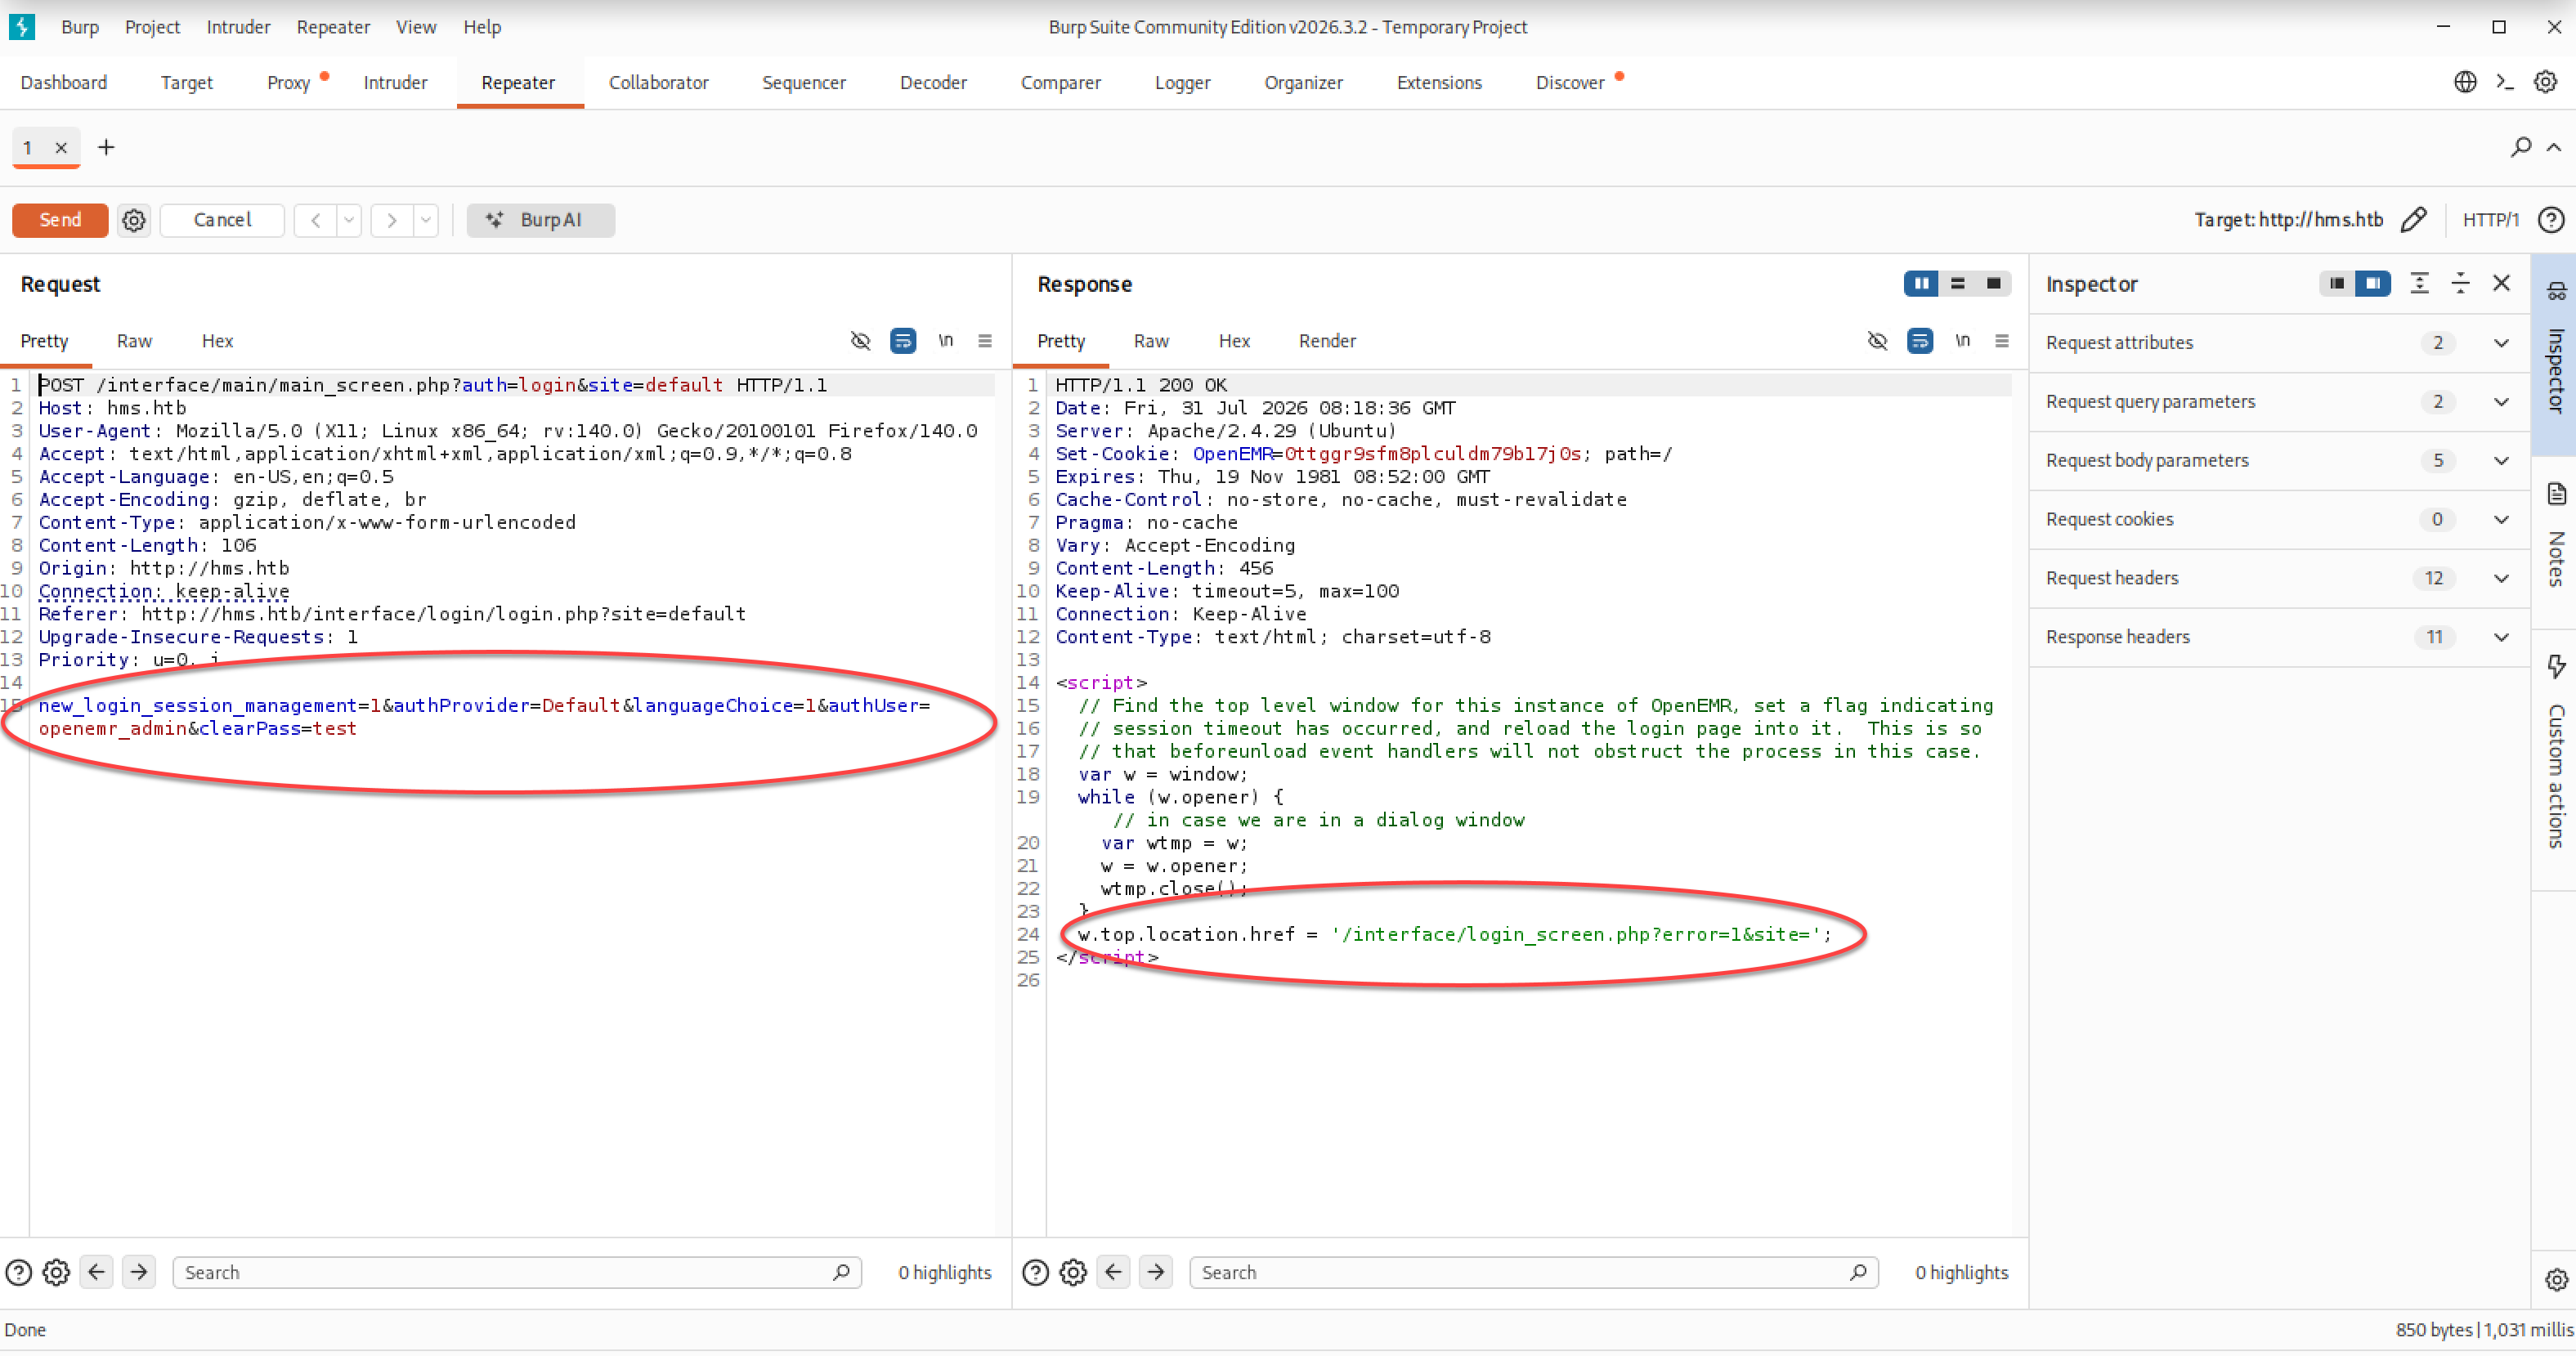Open the back history dropdown arrow
Viewport: 2576px width, 1356px height.
point(349,220)
